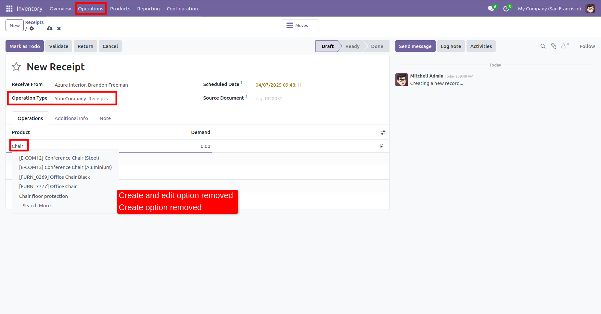Save record manually with cloud icon
601x314 pixels.
(x=50, y=29)
